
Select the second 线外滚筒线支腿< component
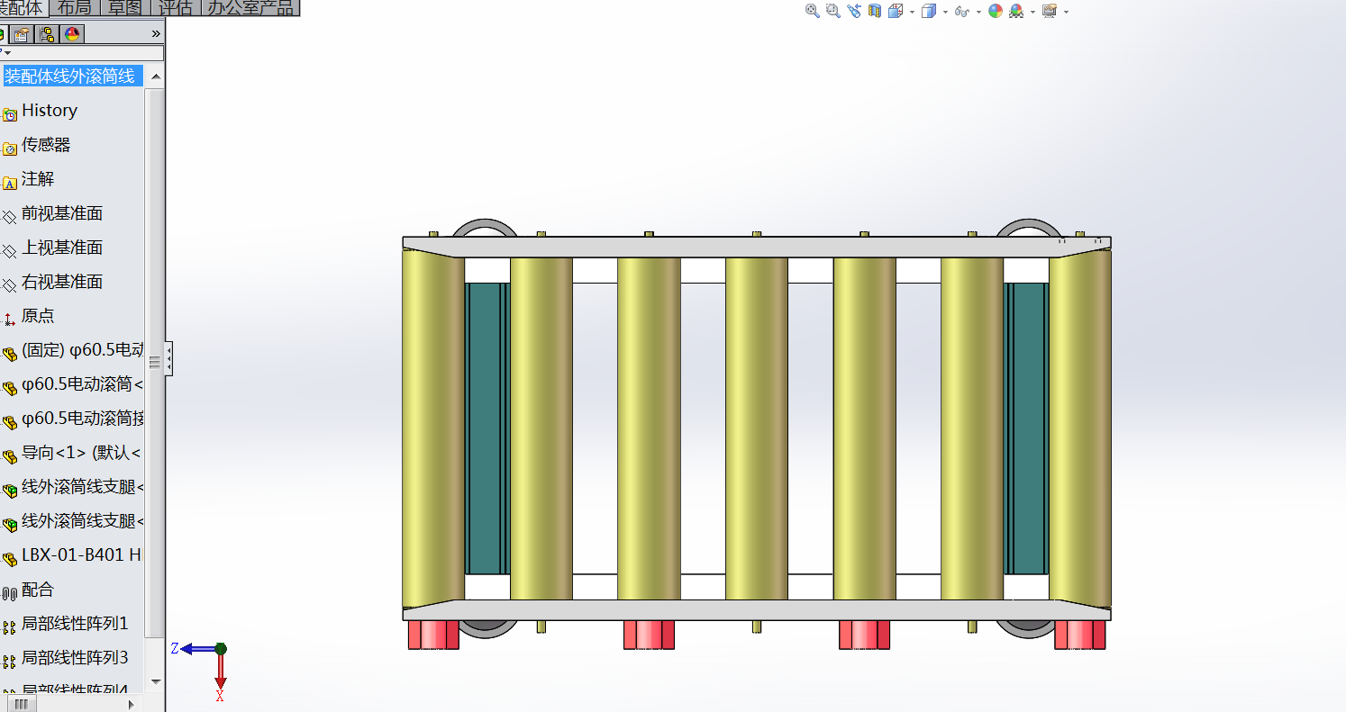82,521
